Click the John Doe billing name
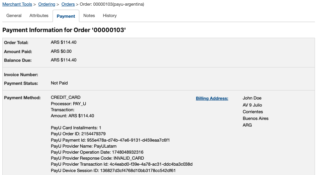Screen dimensions: 318x175 pos(252,98)
